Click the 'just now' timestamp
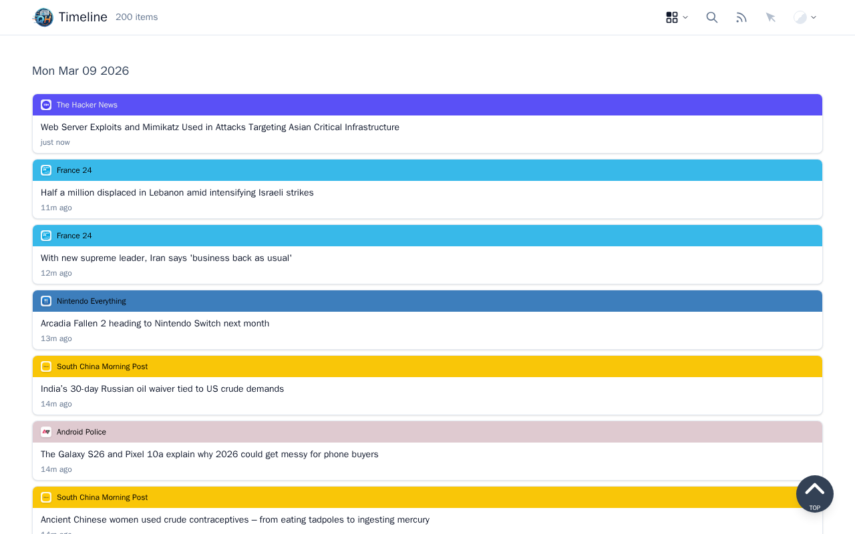The width and height of the screenshot is (855, 534). 55,142
